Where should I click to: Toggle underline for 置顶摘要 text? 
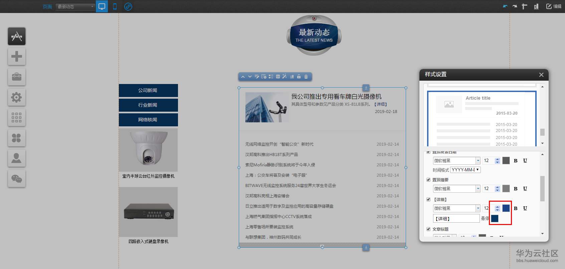tap(525, 189)
